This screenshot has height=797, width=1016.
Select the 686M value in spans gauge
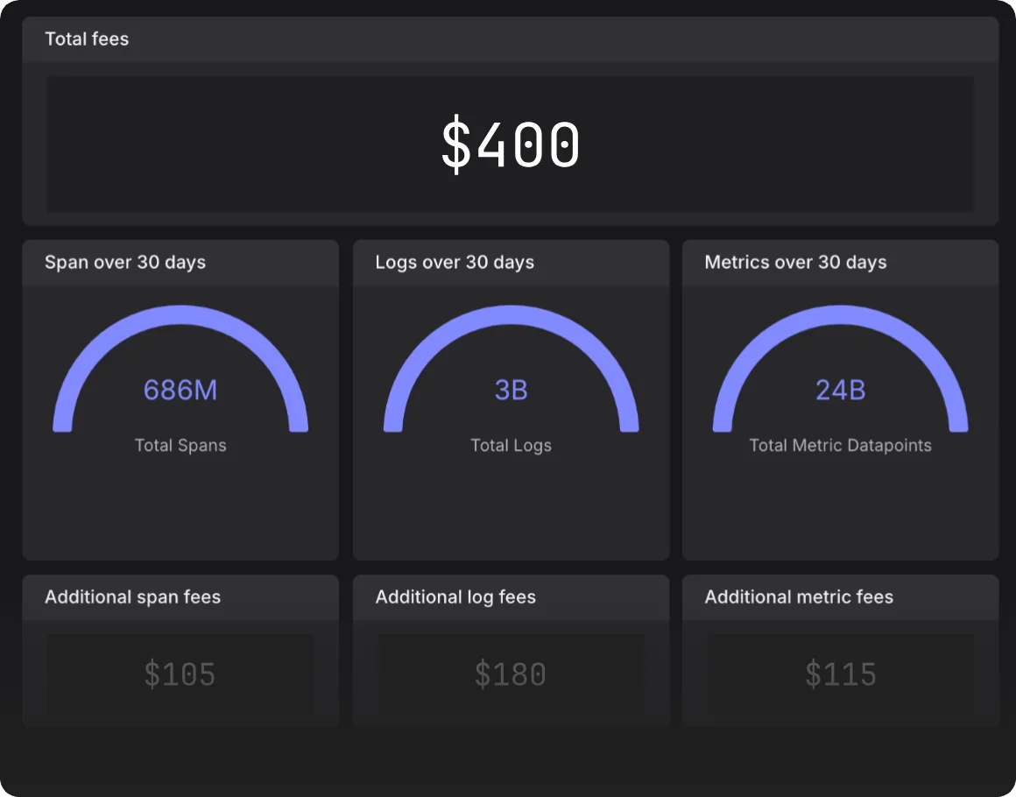(x=180, y=390)
